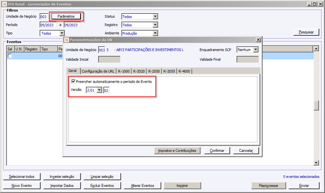This screenshot has height=193, width=325.
Task: Open the Versão 2.01 dropdown
Action: coord(100,90)
